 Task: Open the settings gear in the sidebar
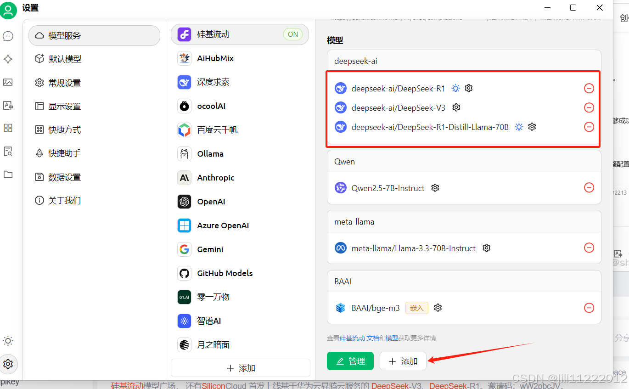point(8,364)
